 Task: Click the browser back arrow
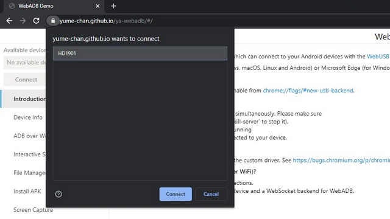pos(10,21)
